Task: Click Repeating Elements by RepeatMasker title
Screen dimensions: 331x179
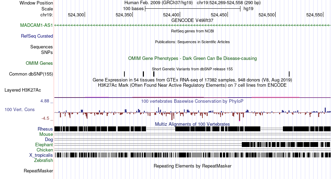Action: (193, 166)
